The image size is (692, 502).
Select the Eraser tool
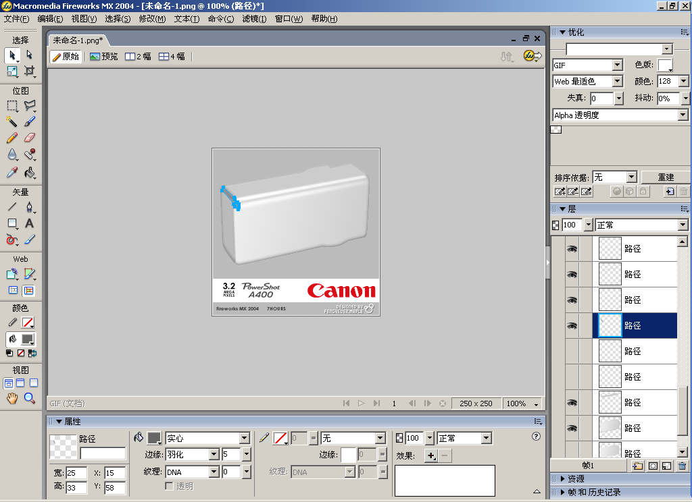[x=30, y=138]
